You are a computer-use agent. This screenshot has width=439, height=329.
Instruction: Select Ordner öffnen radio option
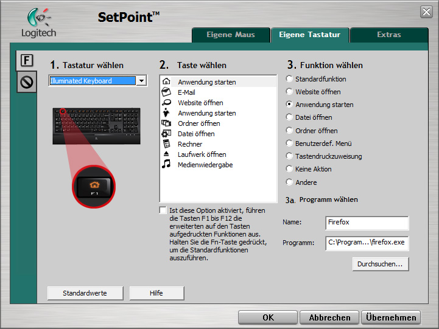pos(289,130)
